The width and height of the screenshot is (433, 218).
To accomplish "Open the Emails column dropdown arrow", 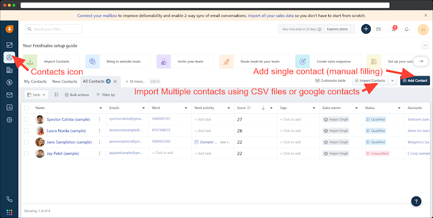I will tap(144, 108).
